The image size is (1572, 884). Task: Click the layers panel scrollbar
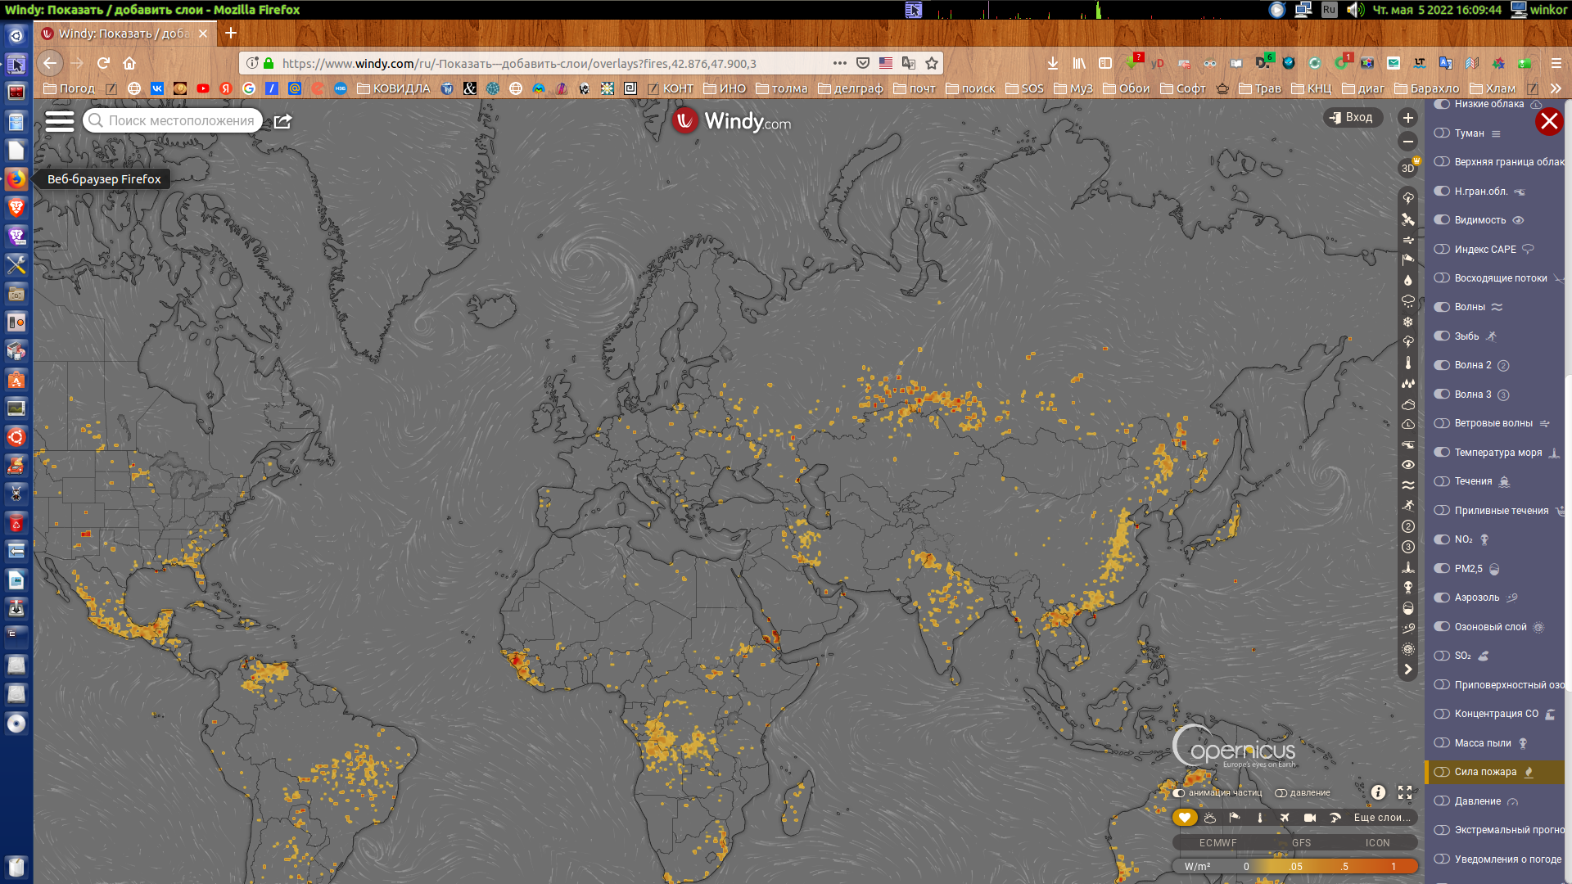[1568, 532]
